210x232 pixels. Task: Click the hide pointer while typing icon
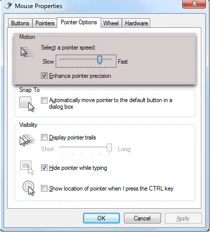coord(27,168)
